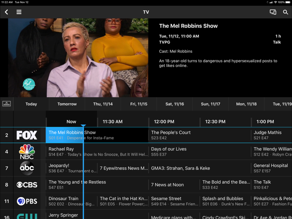This screenshot has height=219, width=292.
Task: Select the CW channel logo
Action: [27, 216]
